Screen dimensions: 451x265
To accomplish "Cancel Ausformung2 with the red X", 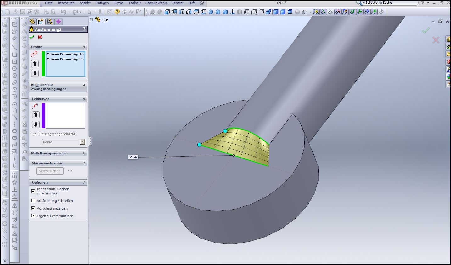I will (40, 37).
